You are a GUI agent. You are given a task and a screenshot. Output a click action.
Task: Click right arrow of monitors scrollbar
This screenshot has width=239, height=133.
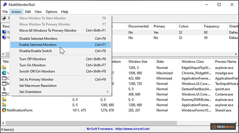[x=236, y=54]
